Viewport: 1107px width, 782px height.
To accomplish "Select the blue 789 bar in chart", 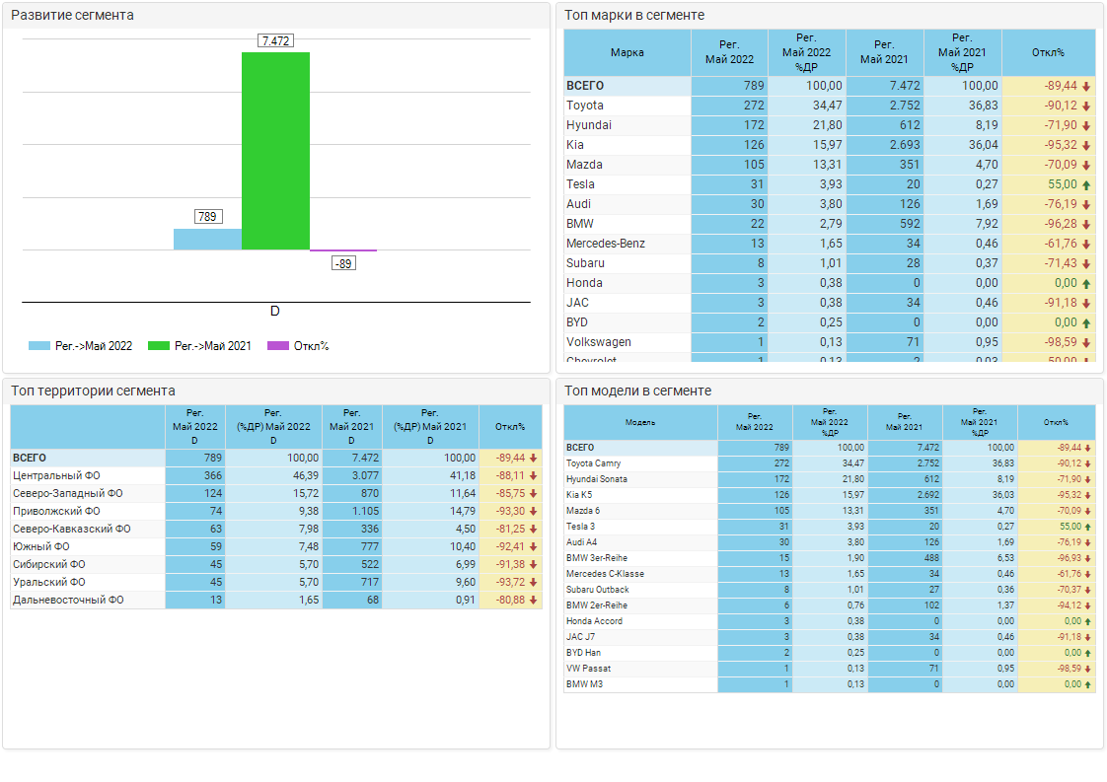I will (x=207, y=239).
